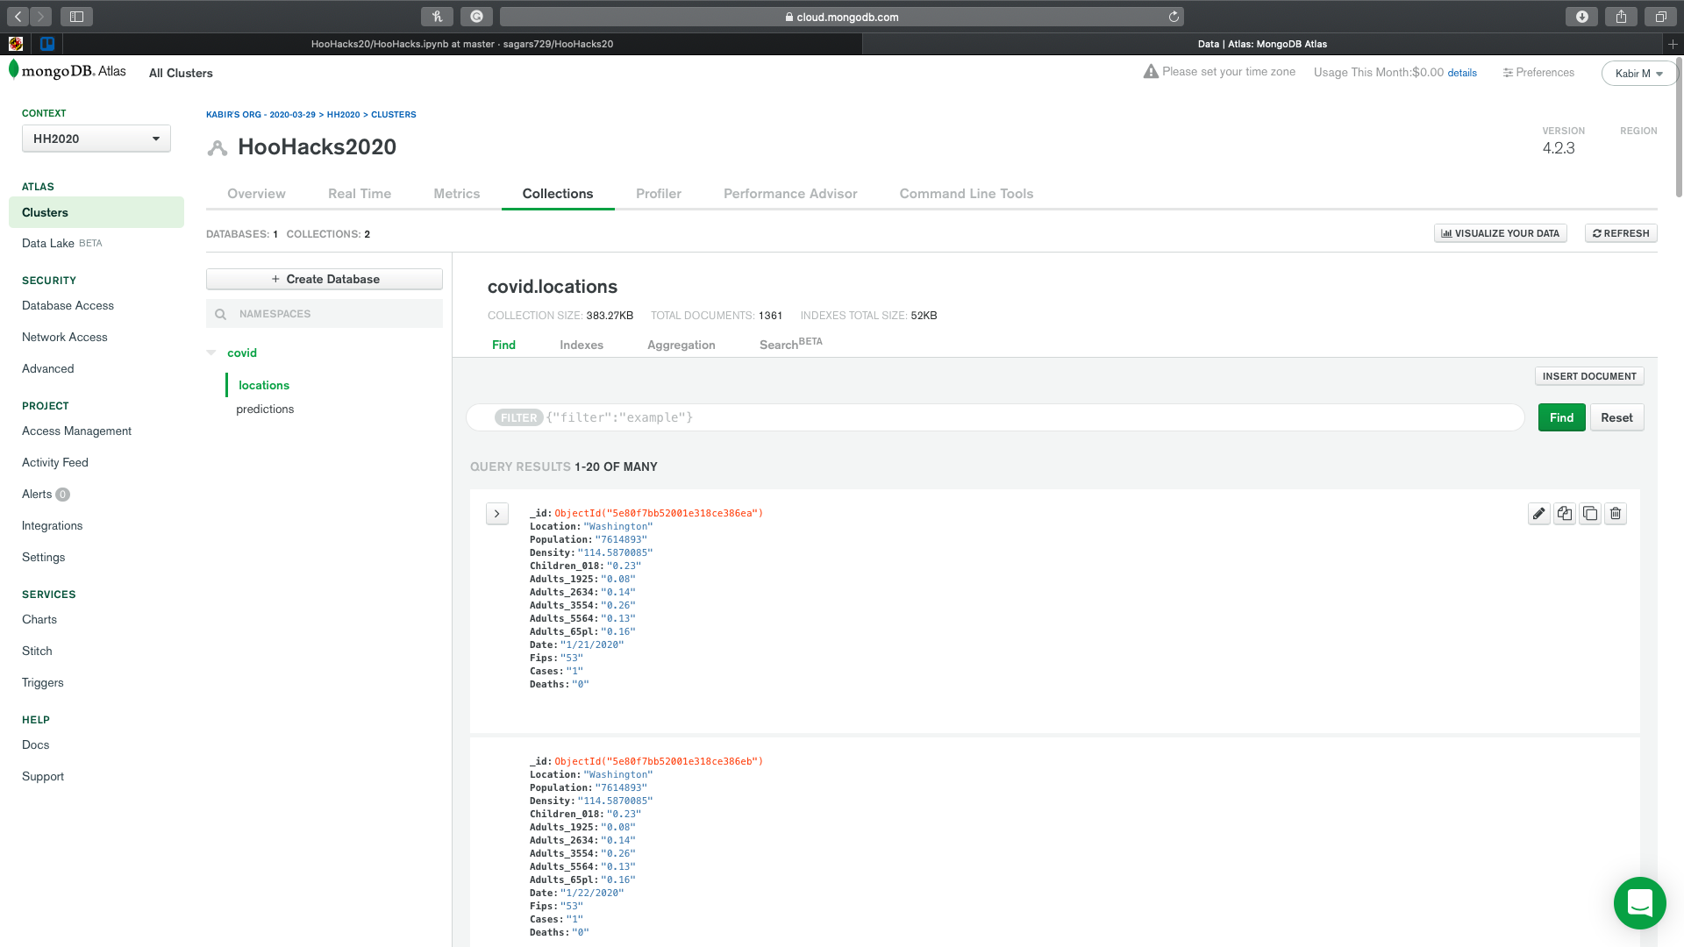Click the MongoDB Atlas leaf logo
The width and height of the screenshot is (1684, 947).
[14, 70]
